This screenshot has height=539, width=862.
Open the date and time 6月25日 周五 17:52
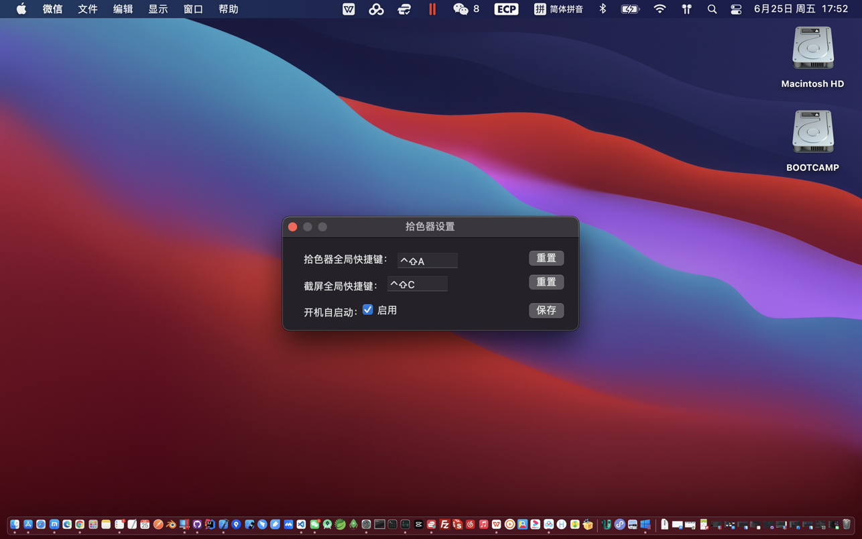click(801, 9)
